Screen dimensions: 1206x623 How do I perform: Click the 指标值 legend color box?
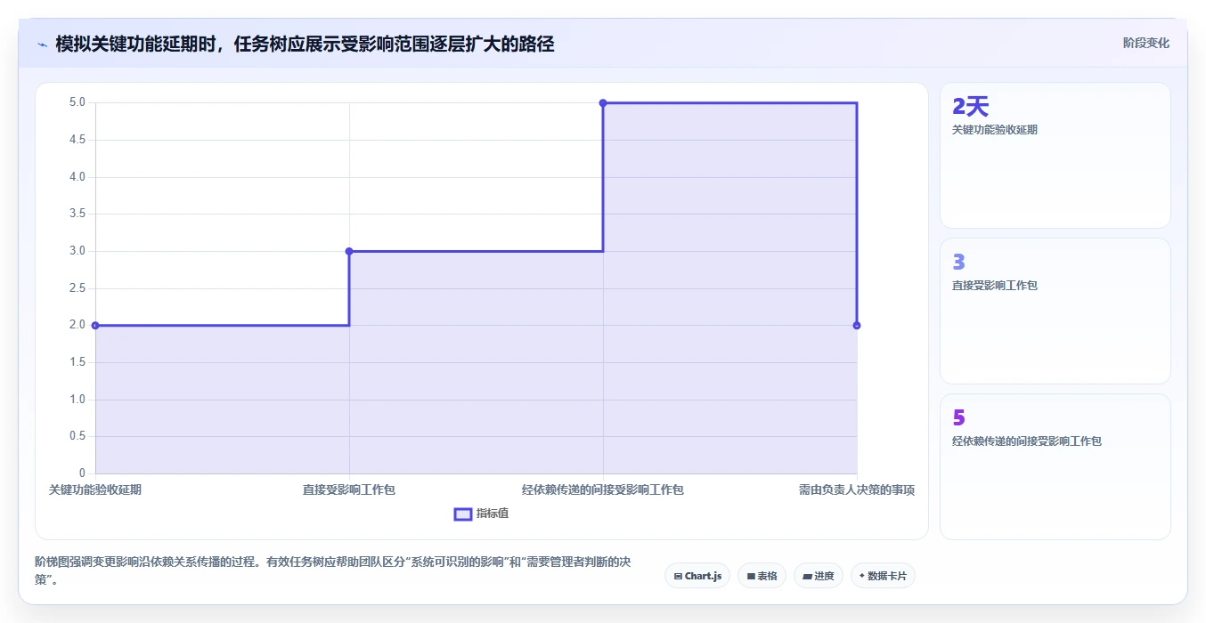[x=463, y=514]
